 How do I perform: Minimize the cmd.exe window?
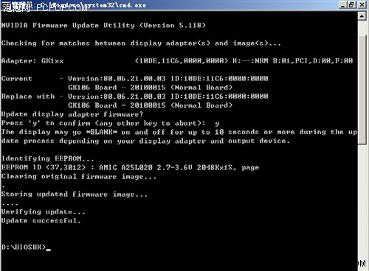342,4
